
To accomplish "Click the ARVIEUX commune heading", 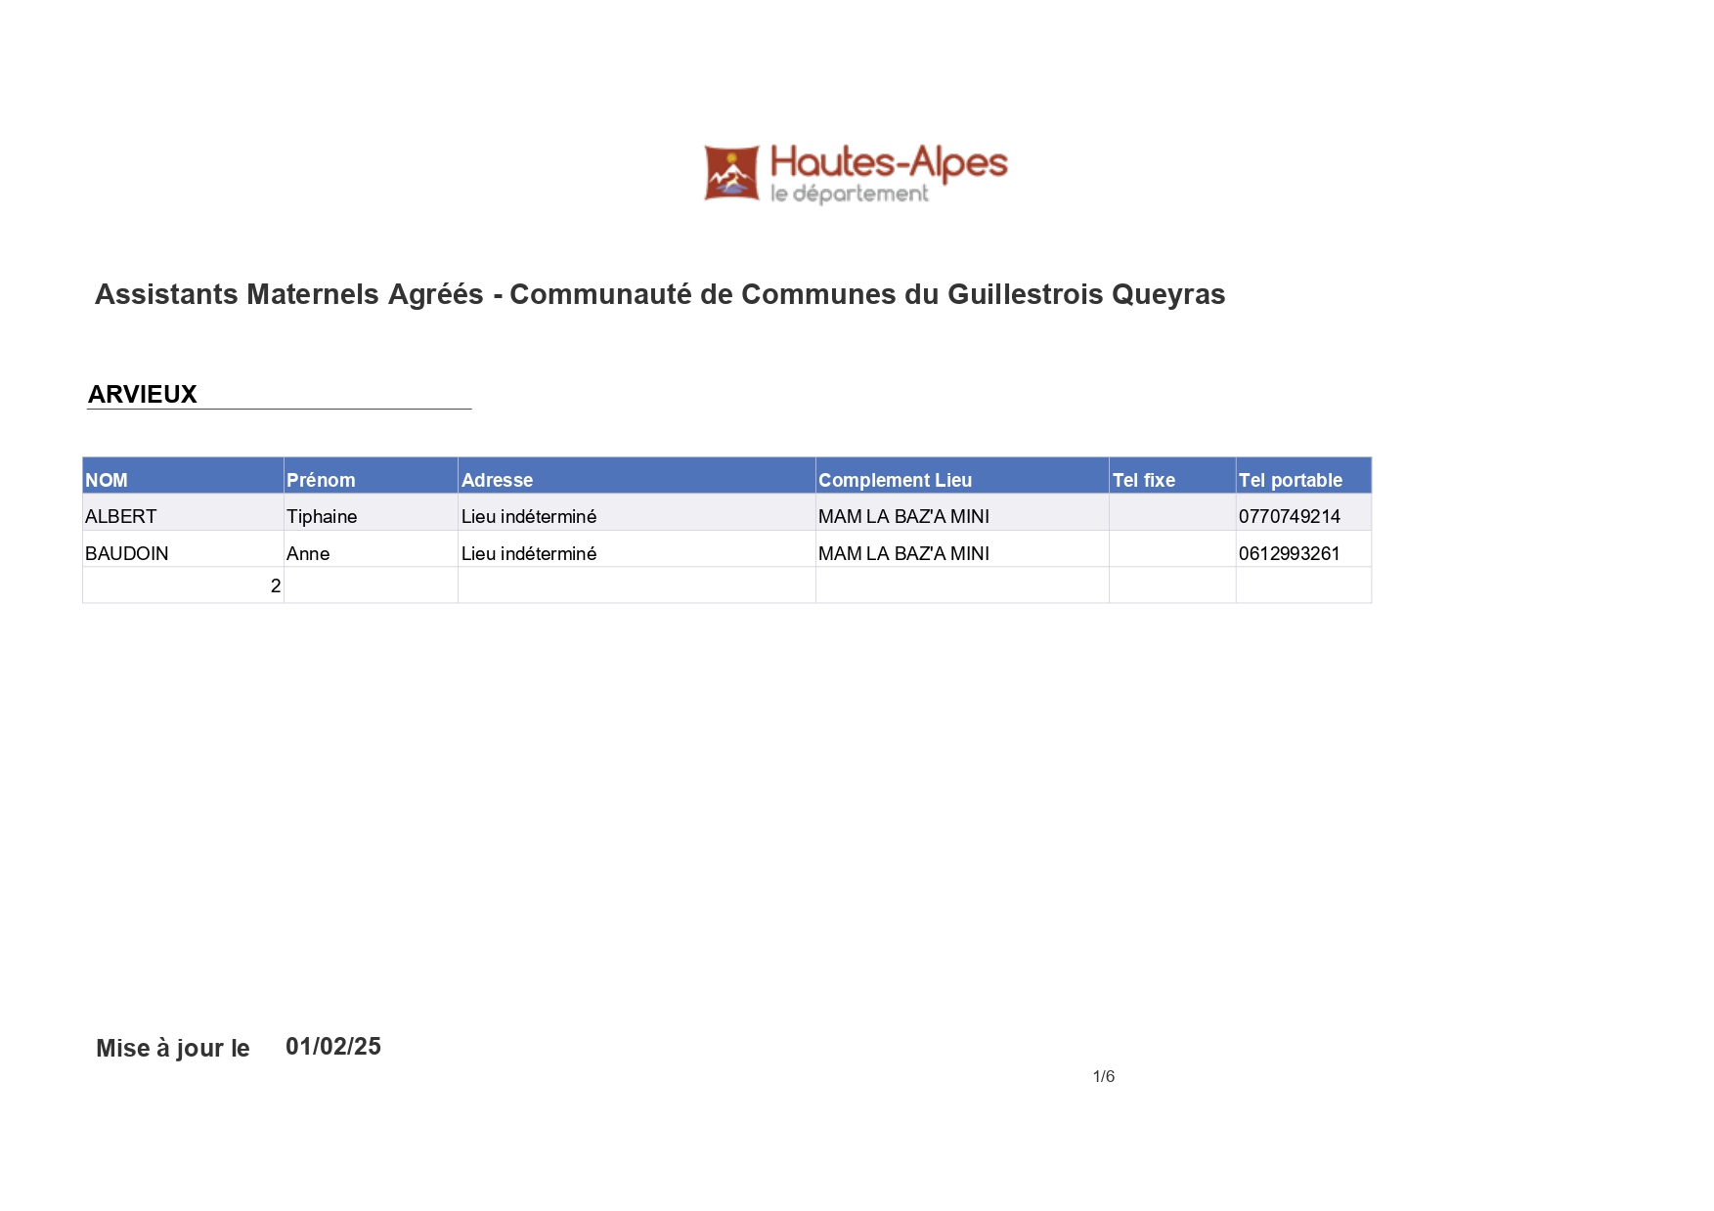I will (x=143, y=394).
